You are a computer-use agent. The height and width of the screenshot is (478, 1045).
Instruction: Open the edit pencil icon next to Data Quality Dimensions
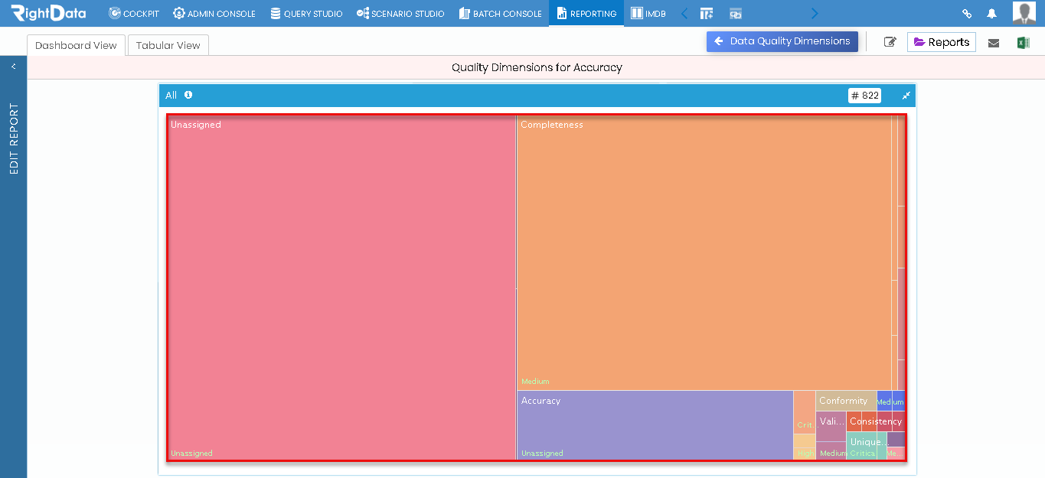pyautogui.click(x=889, y=42)
